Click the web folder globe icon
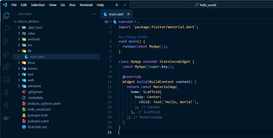The height and width of the screenshot is (138, 273). pyautogui.click(x=24, y=80)
